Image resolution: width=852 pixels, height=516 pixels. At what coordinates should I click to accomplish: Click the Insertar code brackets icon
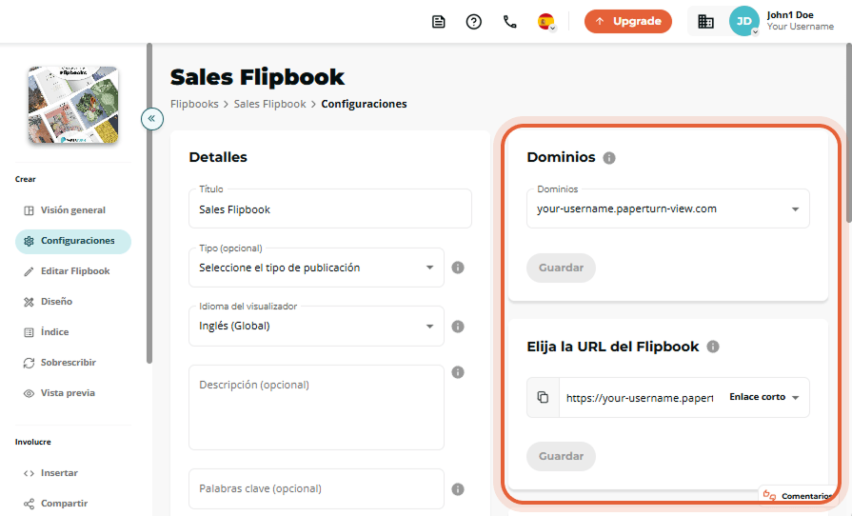[29, 473]
